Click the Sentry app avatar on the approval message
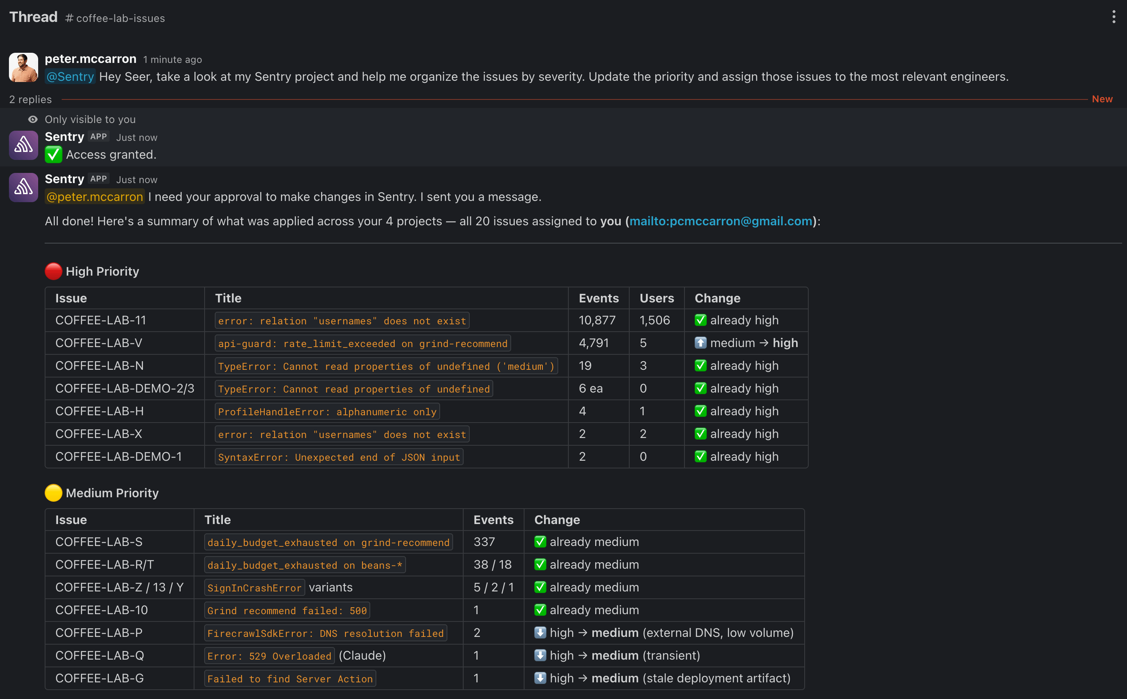Image resolution: width=1127 pixels, height=699 pixels. [x=24, y=187]
